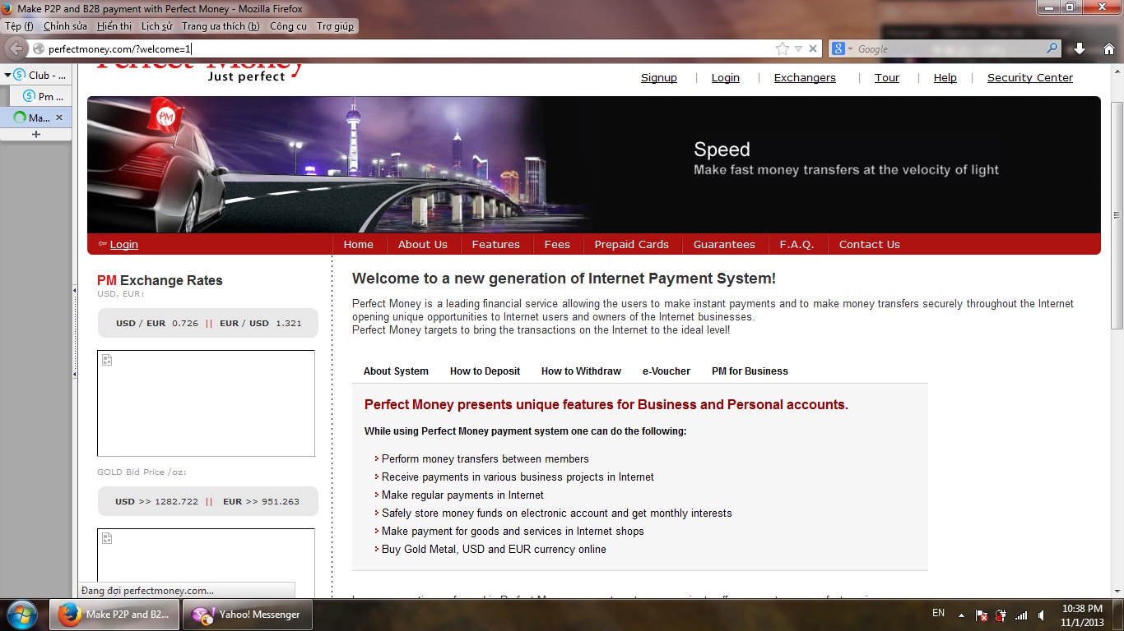View the Fees page

(x=557, y=245)
